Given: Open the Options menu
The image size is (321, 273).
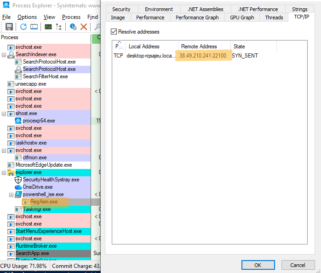Looking at the screenshot, I should pyautogui.click(x=27, y=17).
